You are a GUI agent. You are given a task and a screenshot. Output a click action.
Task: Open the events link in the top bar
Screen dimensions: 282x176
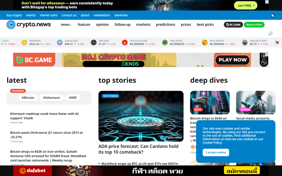tap(31, 15)
